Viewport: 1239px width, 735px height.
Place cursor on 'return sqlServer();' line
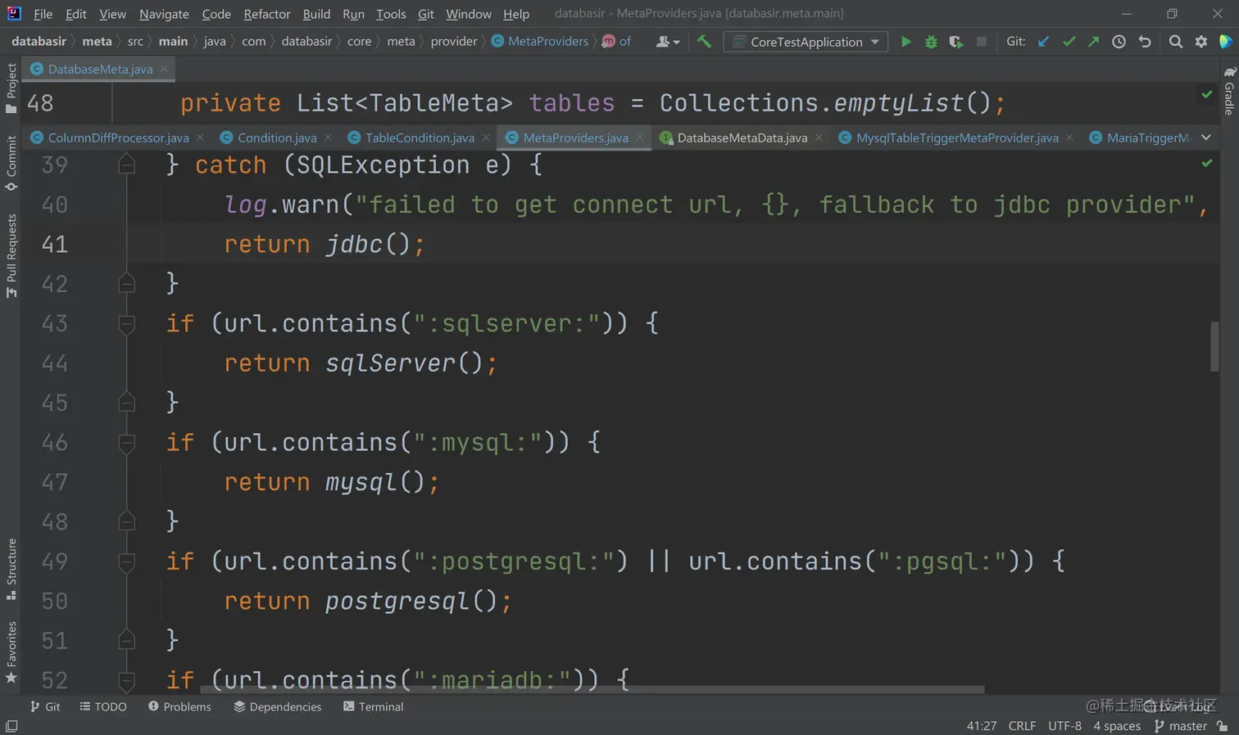pyautogui.click(x=361, y=363)
